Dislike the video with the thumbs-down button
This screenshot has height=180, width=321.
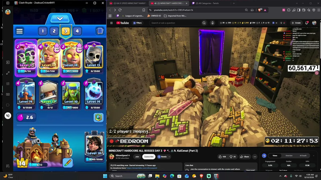pos(233,157)
